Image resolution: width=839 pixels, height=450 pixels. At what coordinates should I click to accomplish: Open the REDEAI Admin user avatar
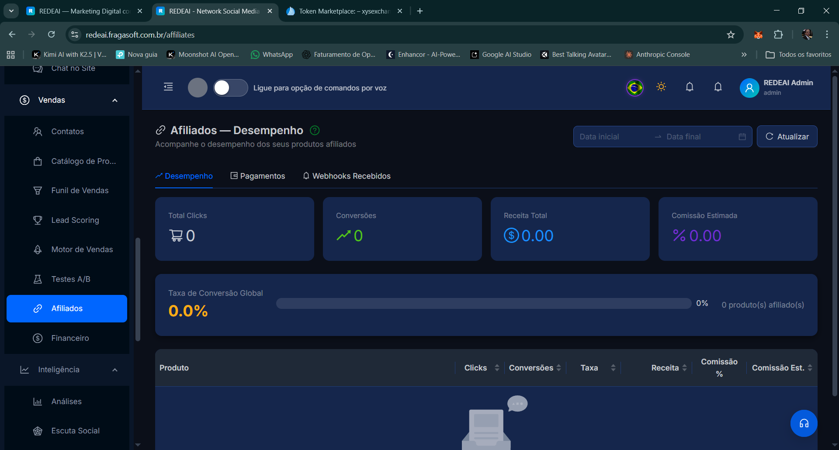749,88
